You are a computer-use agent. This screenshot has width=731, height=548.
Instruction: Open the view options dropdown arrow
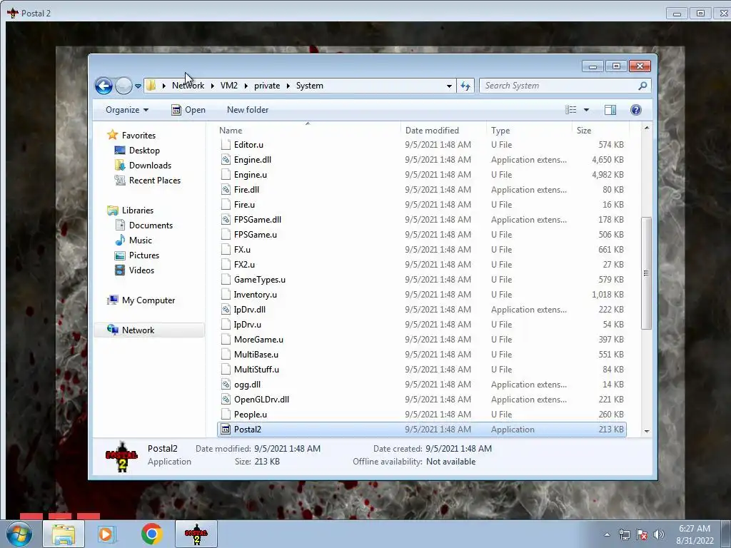587,110
